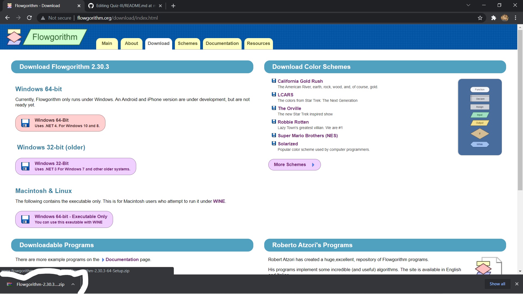523x294 pixels.
Task: Open the Chrome three-dot menu
Action: (x=515, y=18)
